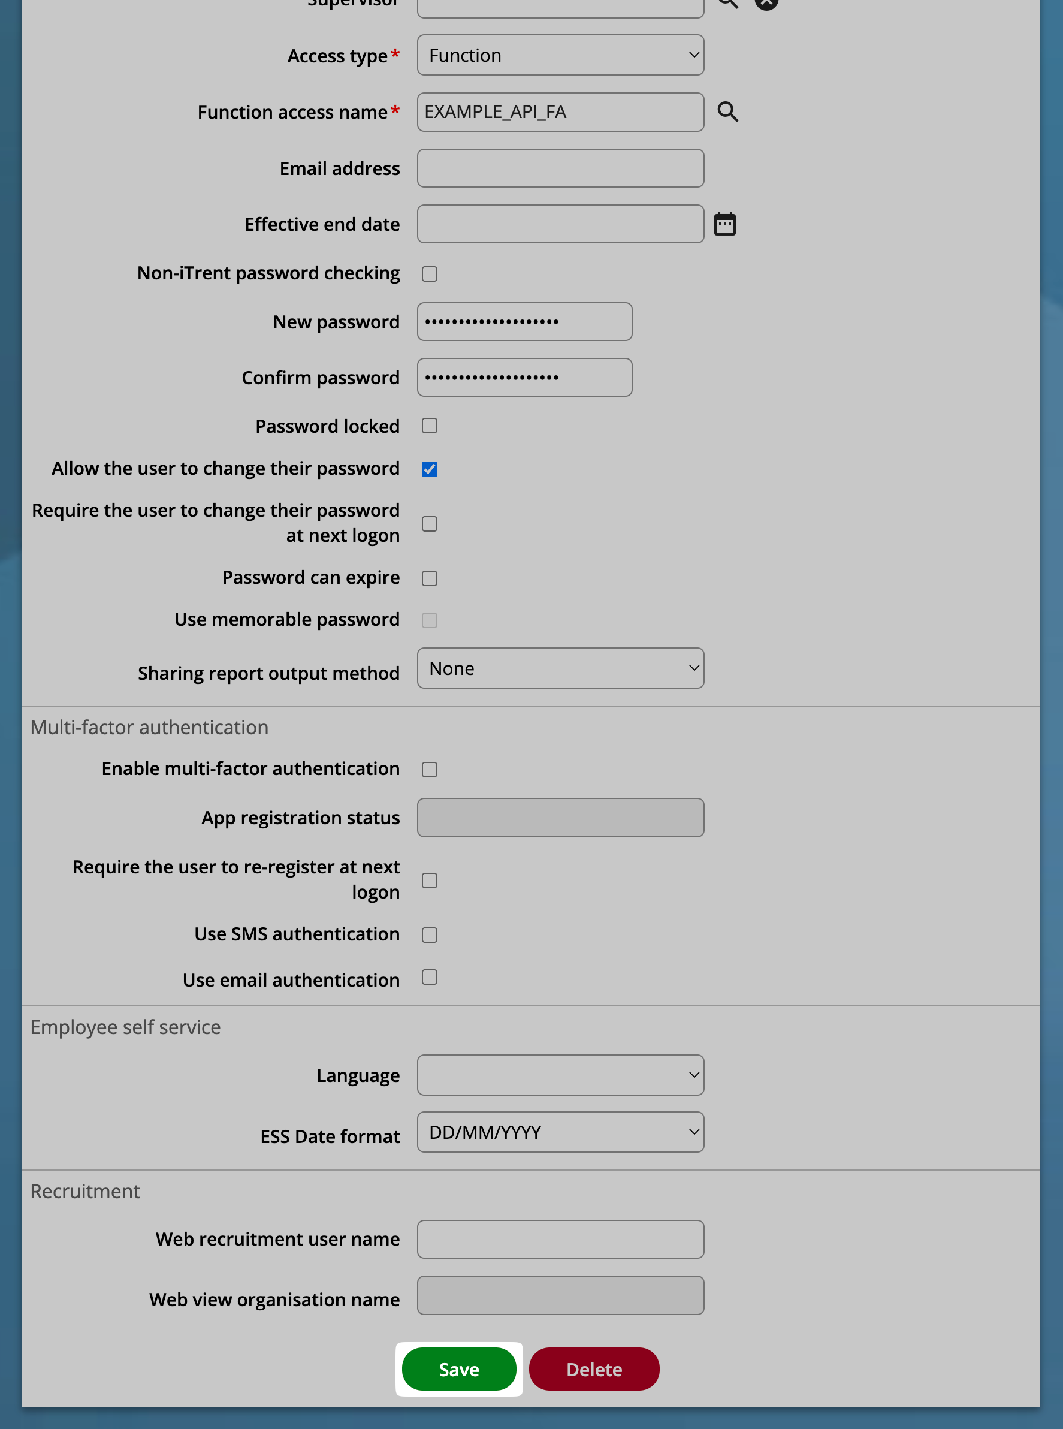The image size is (1063, 1429).
Task: Uncheck Allow the user to change their password
Action: point(429,469)
